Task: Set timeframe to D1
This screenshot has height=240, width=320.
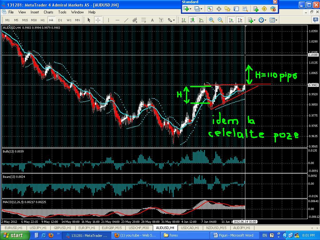Action: [x=60, y=20]
